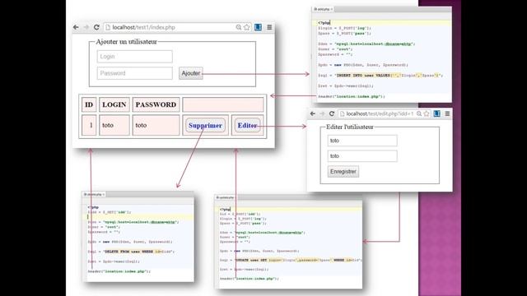Click the edit.php address bar URL
Viewport: 527px width, 296px height.
(380, 113)
